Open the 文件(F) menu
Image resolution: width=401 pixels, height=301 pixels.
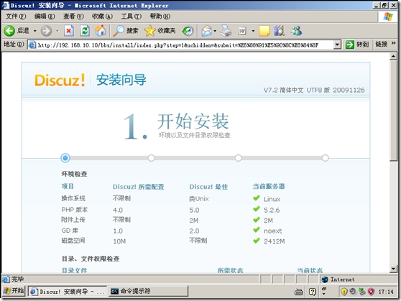click(x=16, y=17)
